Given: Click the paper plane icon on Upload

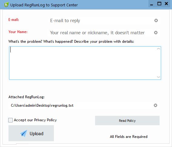Looking at the screenshot, I should pyautogui.click(x=24, y=133).
